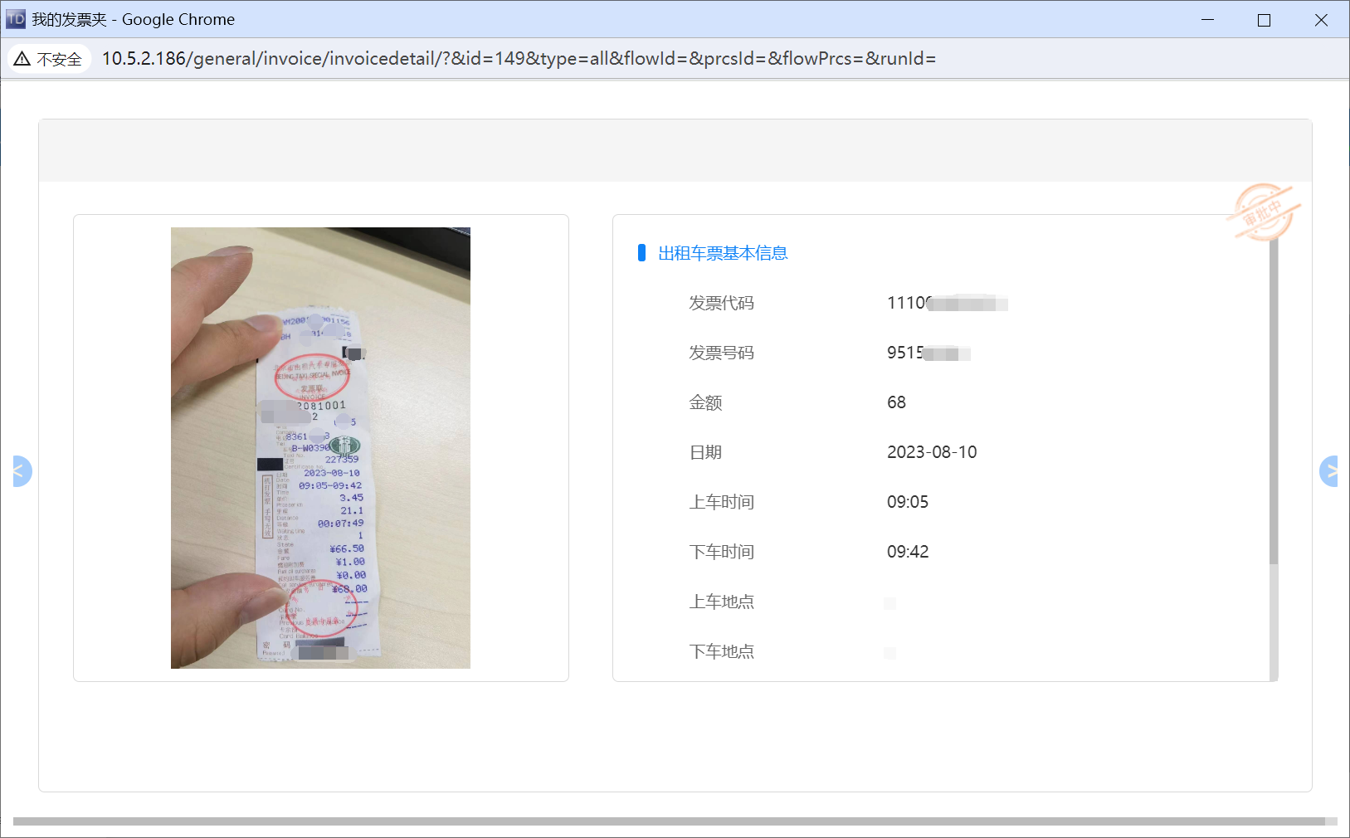Select the 下车时间 label
This screenshot has width=1350, height=838.
point(721,552)
